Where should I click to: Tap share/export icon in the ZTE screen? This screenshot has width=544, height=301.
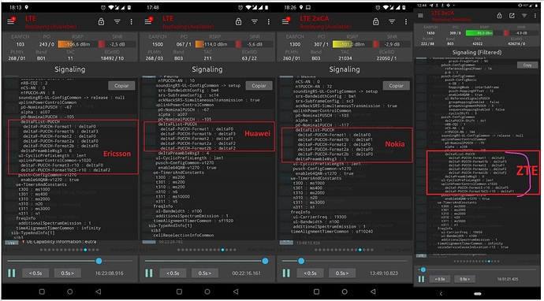(x=512, y=16)
